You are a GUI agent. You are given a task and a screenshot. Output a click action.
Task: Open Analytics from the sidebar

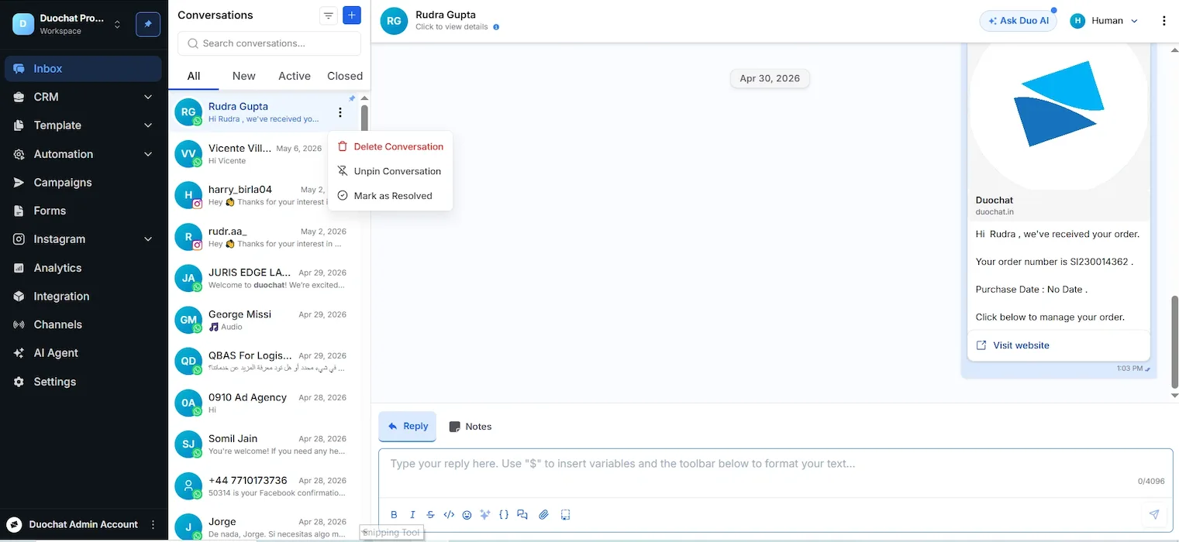click(x=84, y=268)
